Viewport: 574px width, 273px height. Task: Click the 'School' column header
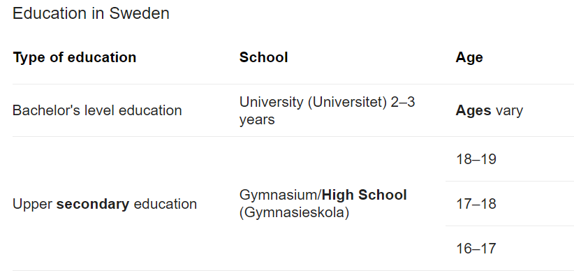coord(263,57)
